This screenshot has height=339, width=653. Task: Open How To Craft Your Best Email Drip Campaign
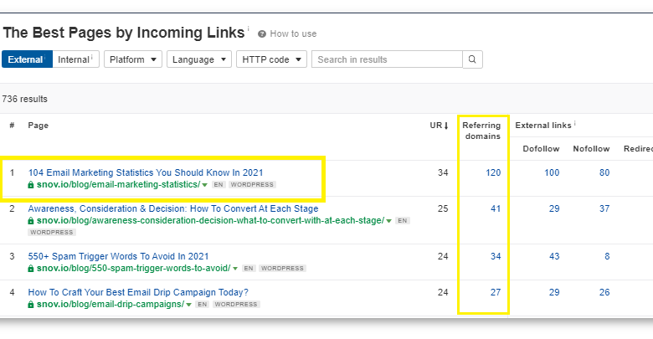pyautogui.click(x=138, y=292)
